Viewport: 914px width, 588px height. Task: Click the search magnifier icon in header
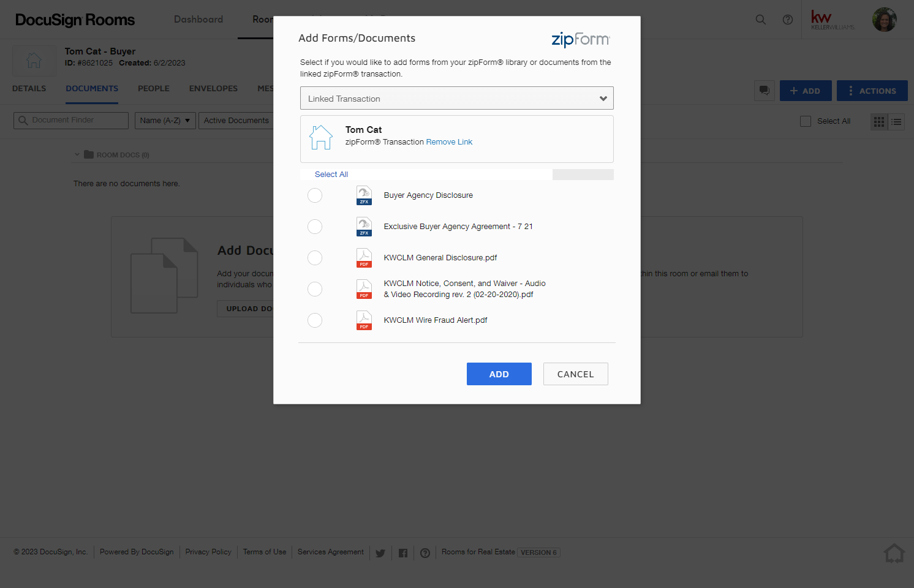760,20
